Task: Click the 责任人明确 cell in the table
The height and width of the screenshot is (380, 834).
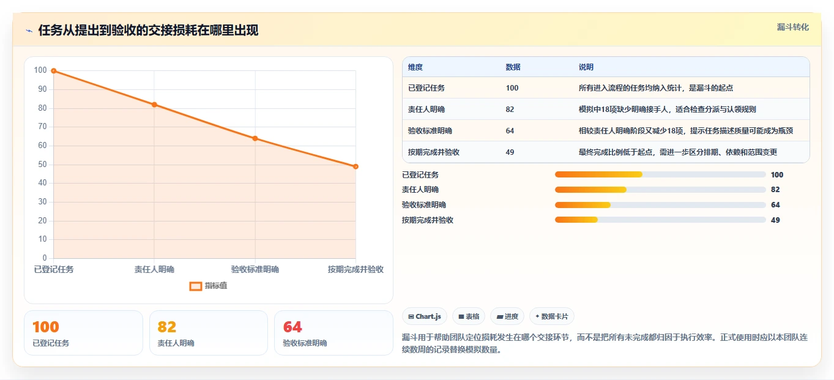Action: click(x=426, y=110)
